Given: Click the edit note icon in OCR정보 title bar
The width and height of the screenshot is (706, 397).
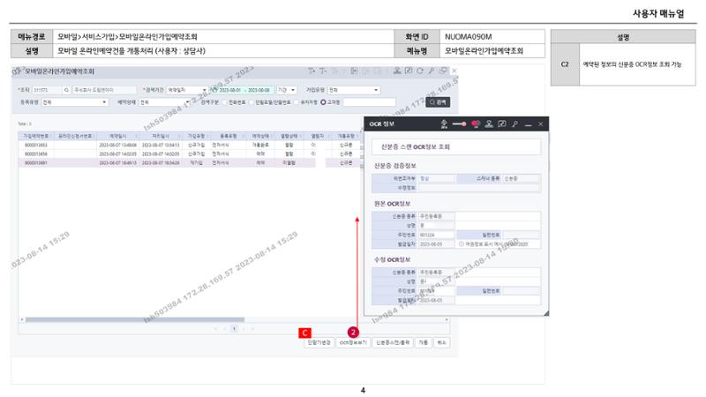Looking at the screenshot, I should pos(502,124).
